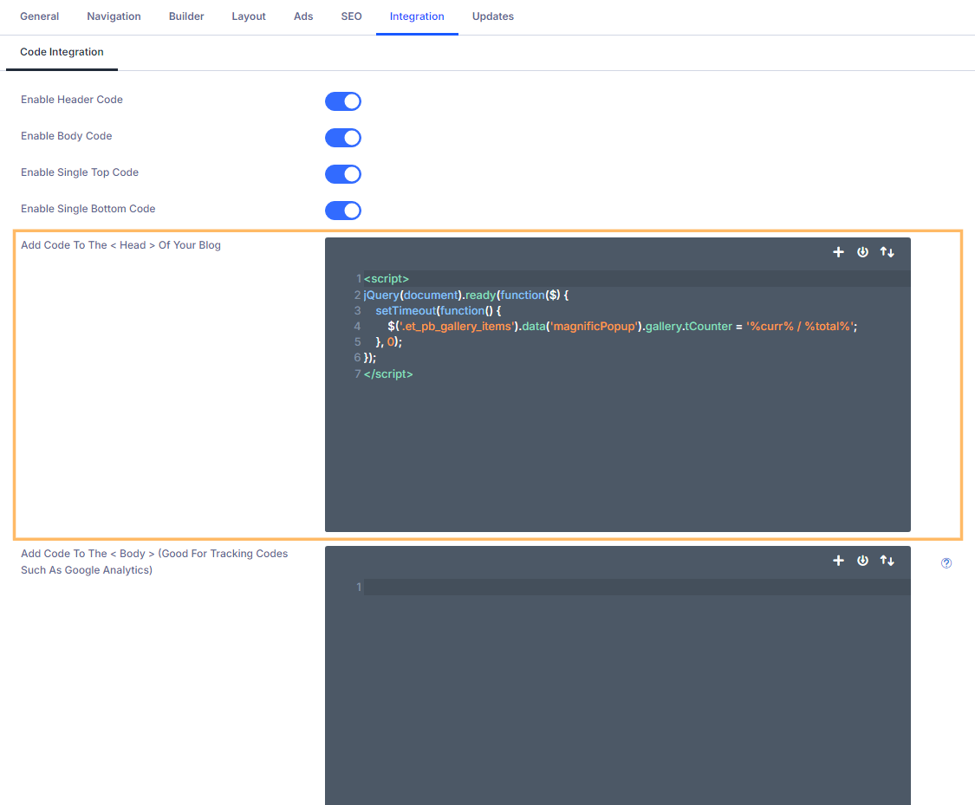
Task: Open the Updates tab
Action: pyautogui.click(x=493, y=16)
